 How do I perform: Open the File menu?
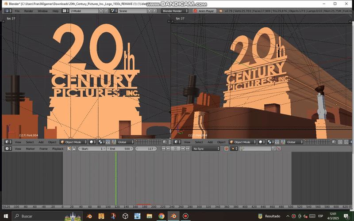pyautogui.click(x=17, y=11)
